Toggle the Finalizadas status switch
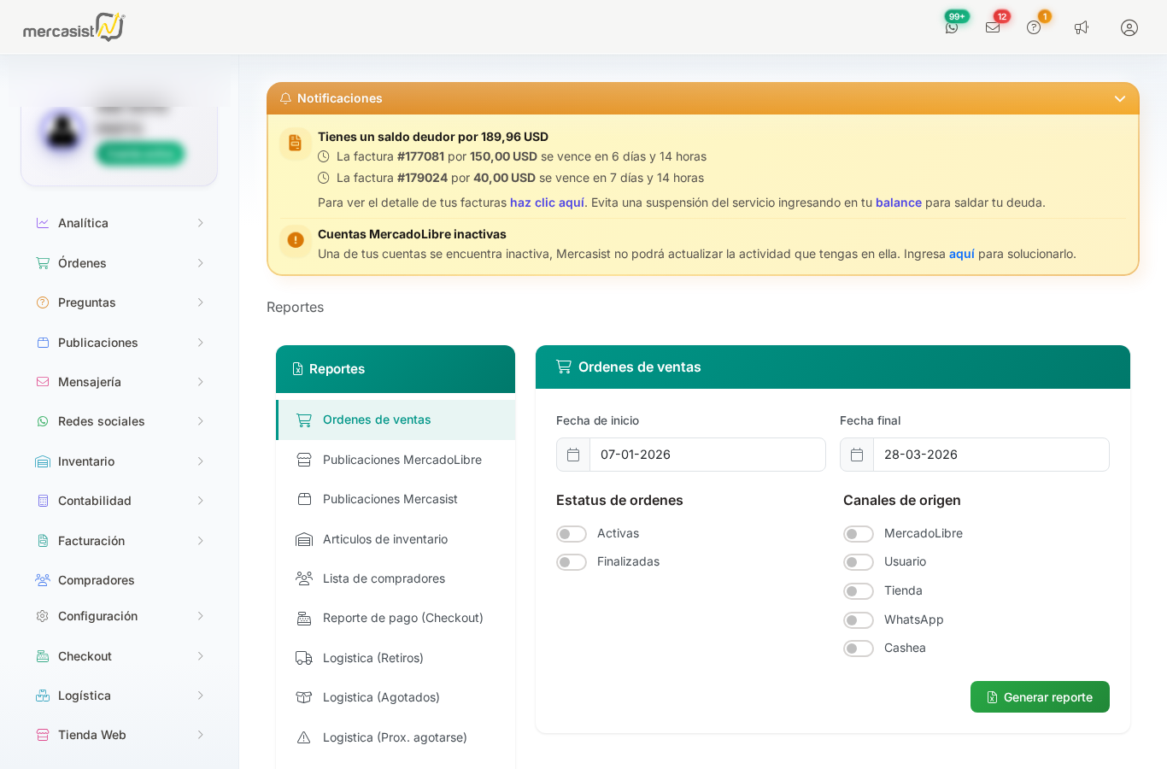Viewport: 1167px width, 769px height. (x=572, y=562)
